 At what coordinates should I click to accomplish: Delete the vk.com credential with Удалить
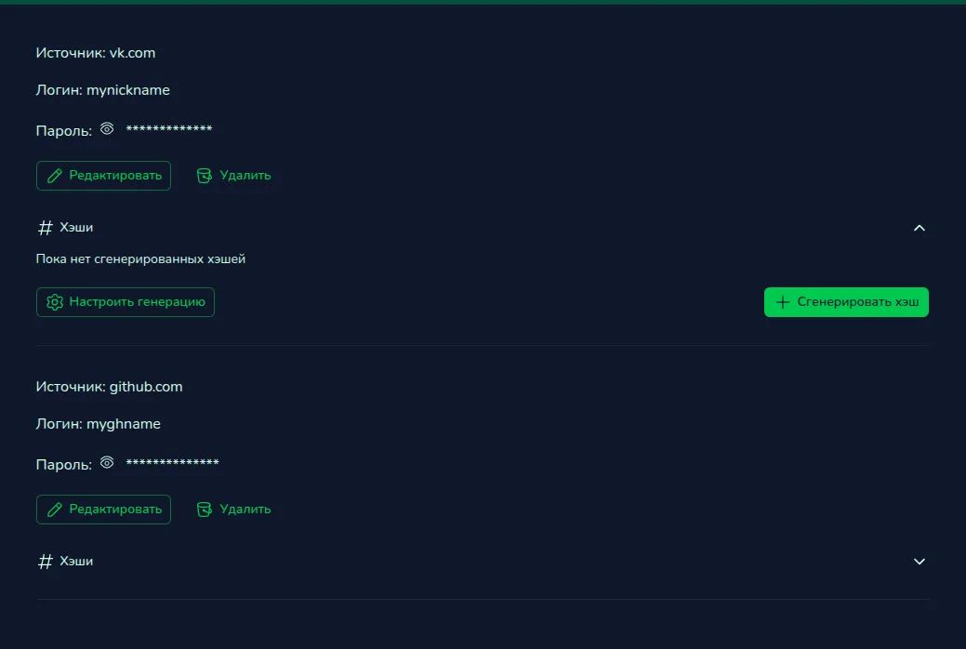tap(233, 176)
